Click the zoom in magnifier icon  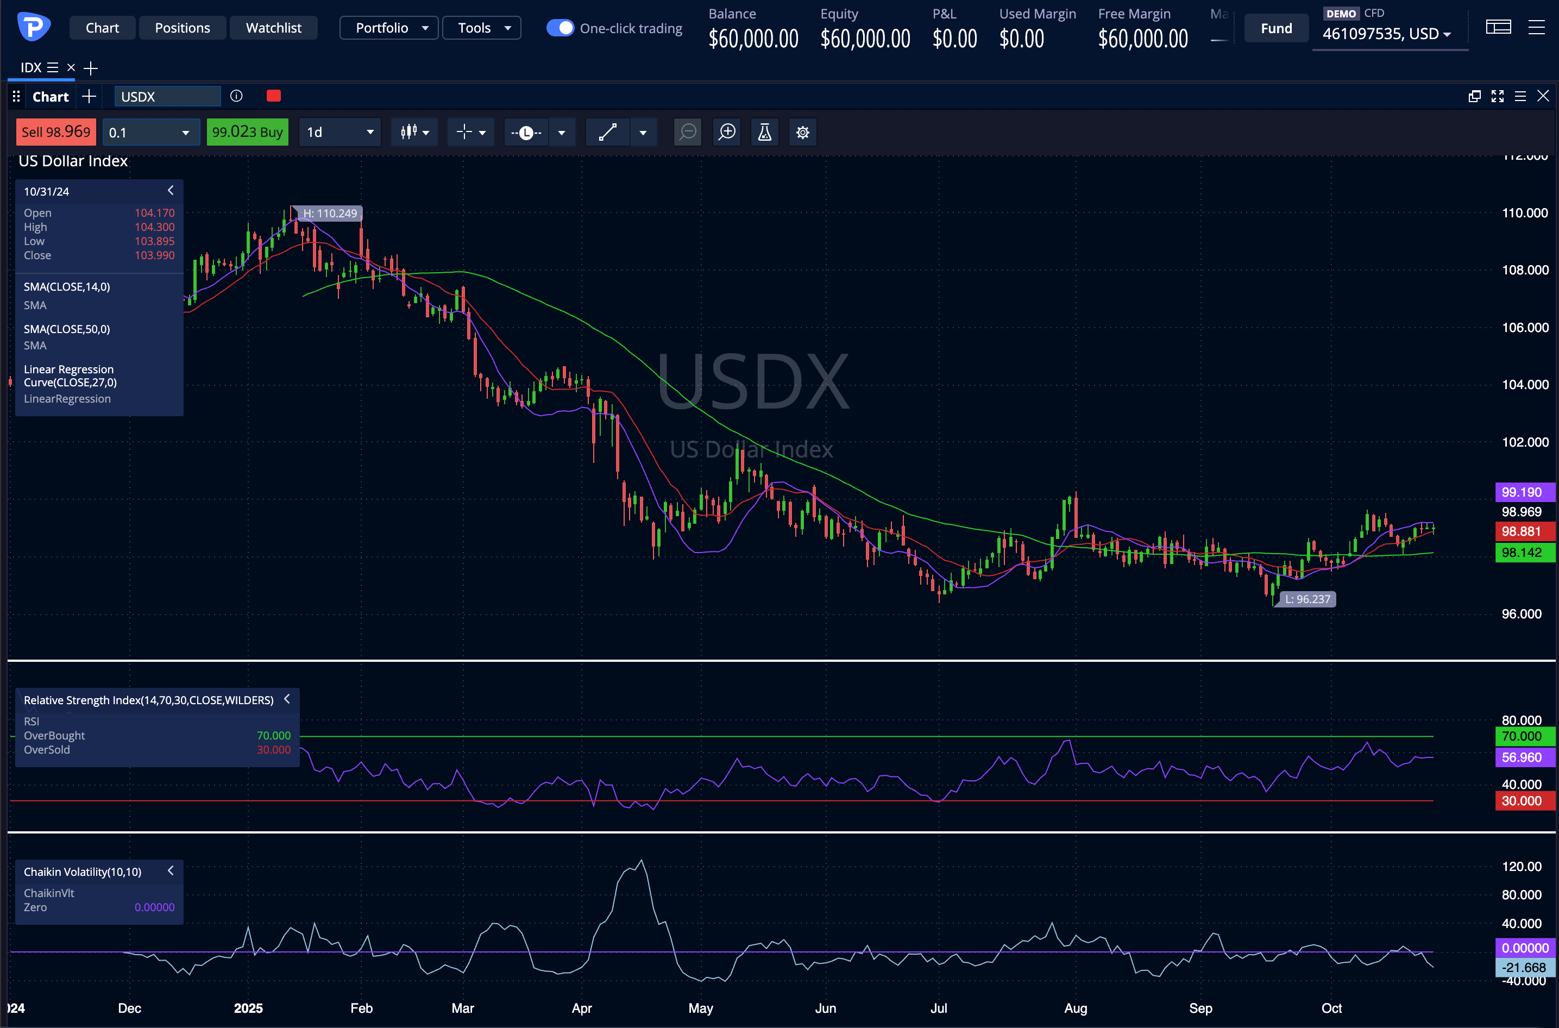[727, 133]
